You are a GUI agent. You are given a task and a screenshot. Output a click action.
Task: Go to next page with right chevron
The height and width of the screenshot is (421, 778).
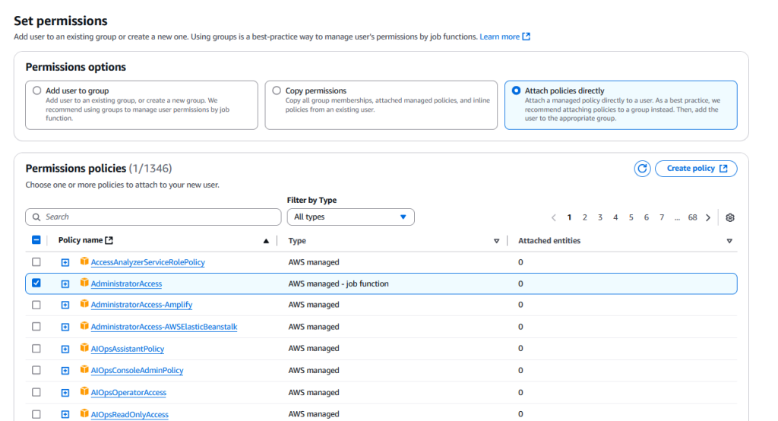click(x=708, y=217)
